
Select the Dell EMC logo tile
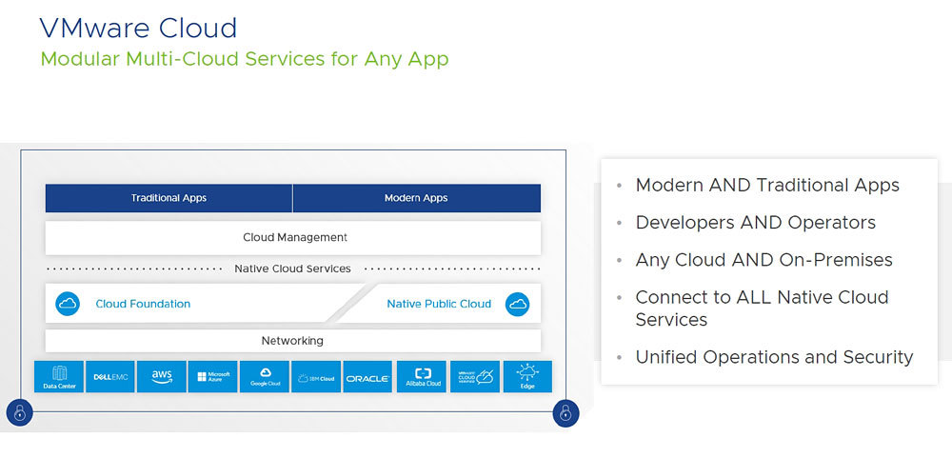click(109, 377)
